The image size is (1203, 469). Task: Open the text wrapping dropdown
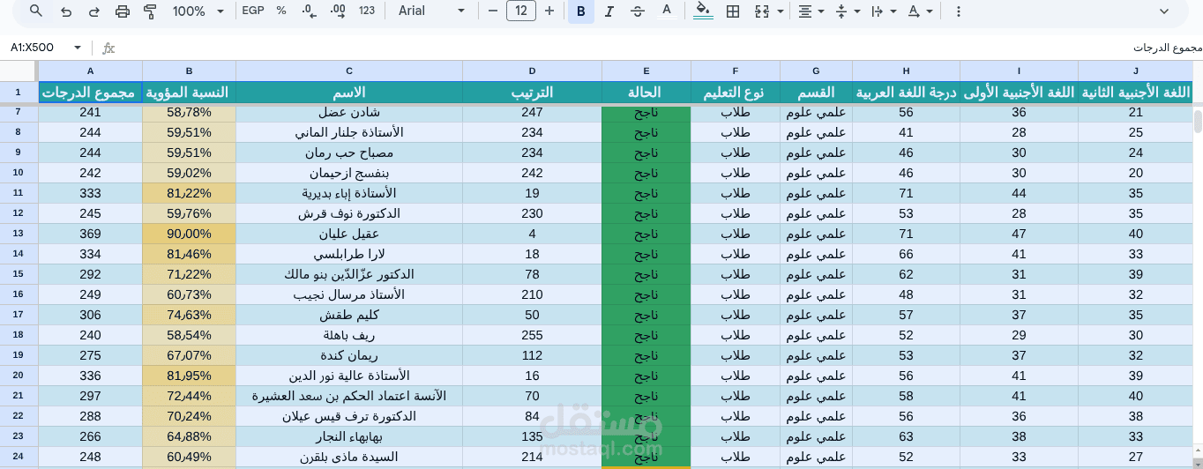point(883,11)
